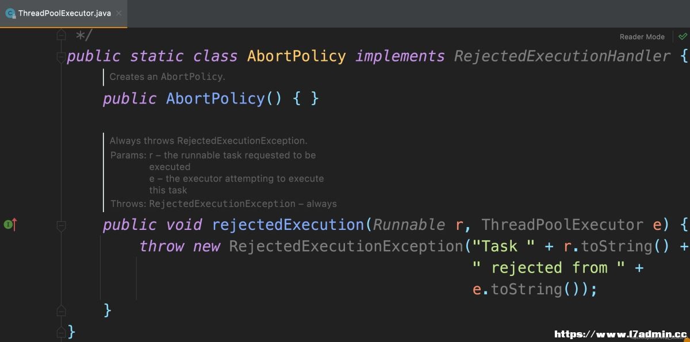
Task: Click the Java class file icon in tab
Action: click(10, 13)
